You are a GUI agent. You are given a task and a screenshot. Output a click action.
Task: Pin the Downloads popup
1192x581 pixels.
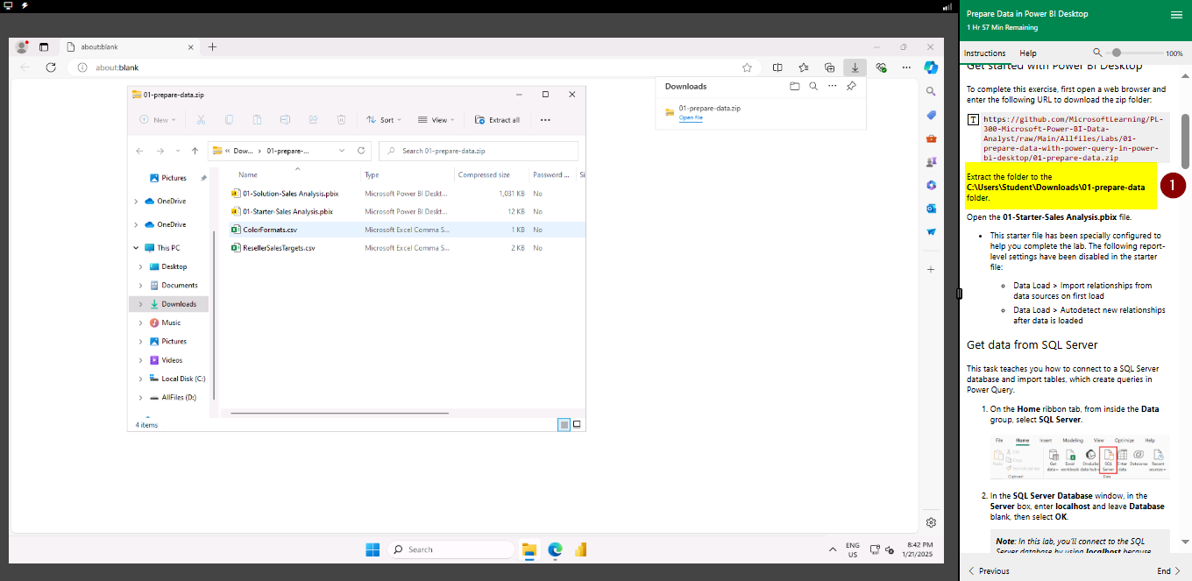pos(850,86)
